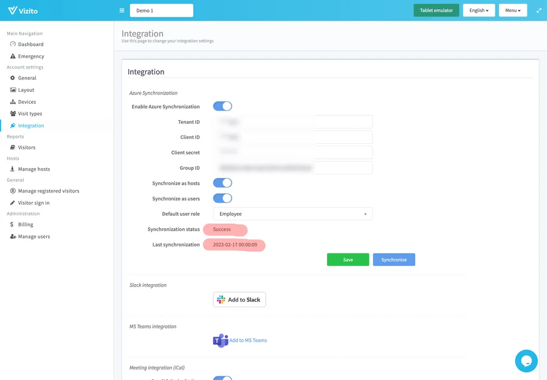Viewport: 547px width, 380px height.
Task: Open the Visitors report page
Action: coord(28,147)
